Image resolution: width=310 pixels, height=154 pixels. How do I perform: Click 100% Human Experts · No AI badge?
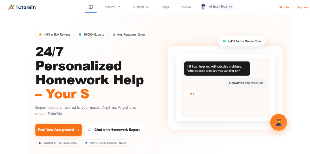tap(105, 143)
